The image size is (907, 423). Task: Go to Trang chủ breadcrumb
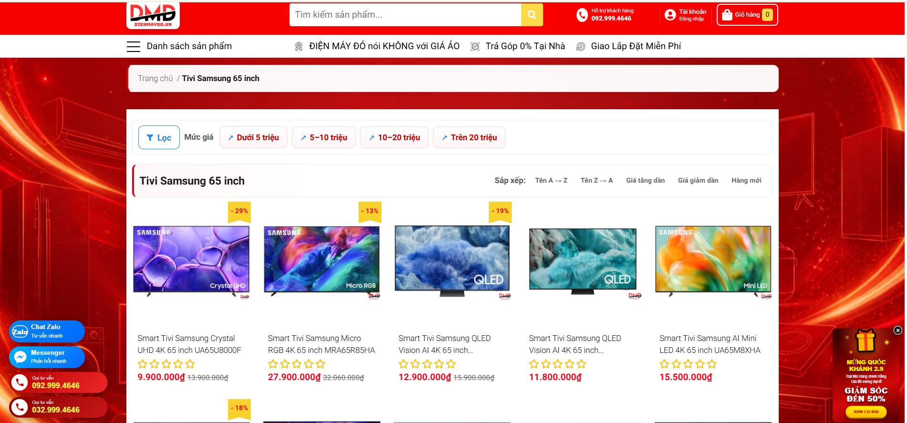pos(155,78)
